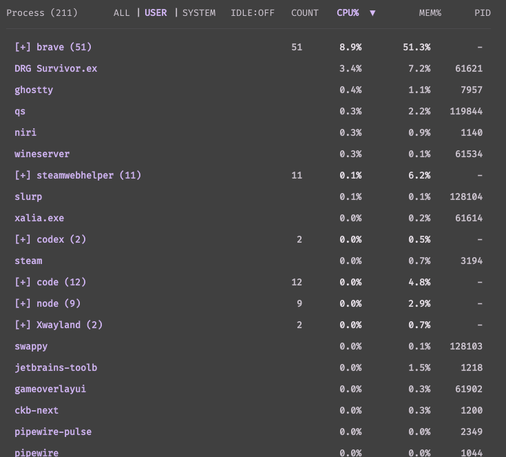Select the wineserver process row
This screenshot has height=457, width=506.
[249, 154]
